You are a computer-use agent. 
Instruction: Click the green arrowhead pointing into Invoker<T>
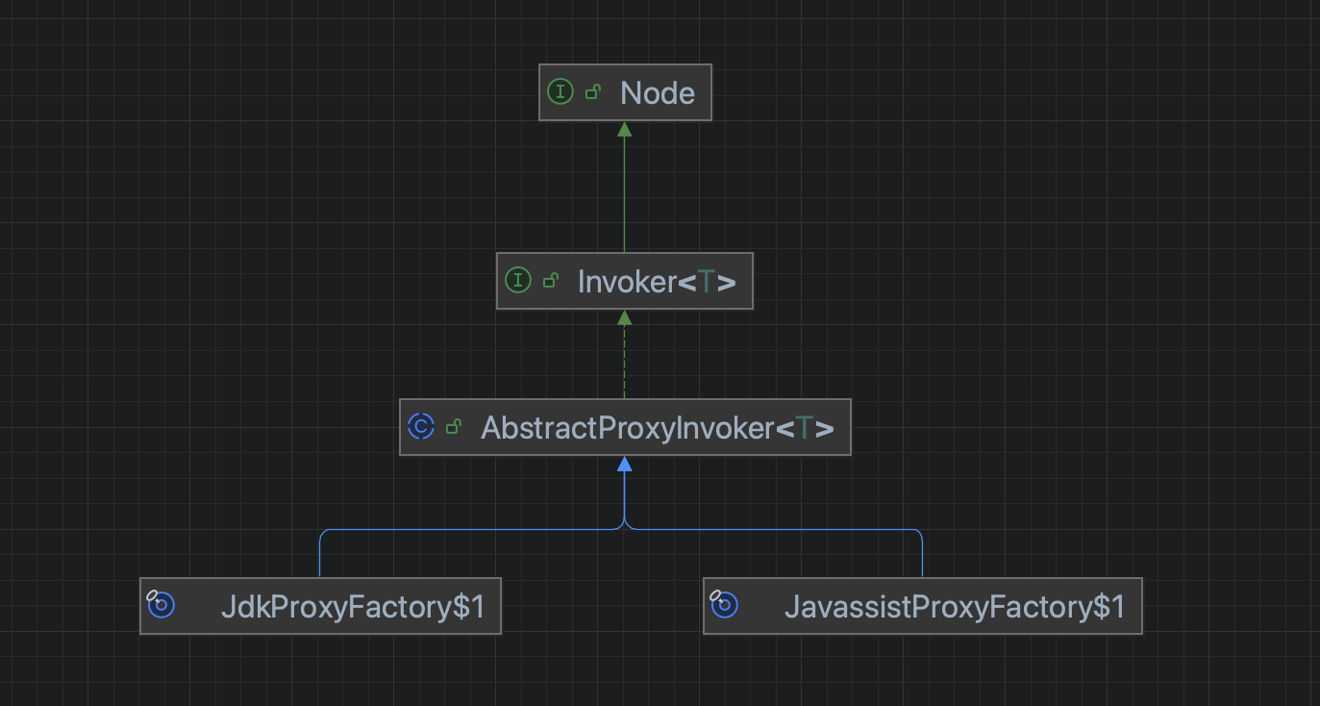point(624,317)
